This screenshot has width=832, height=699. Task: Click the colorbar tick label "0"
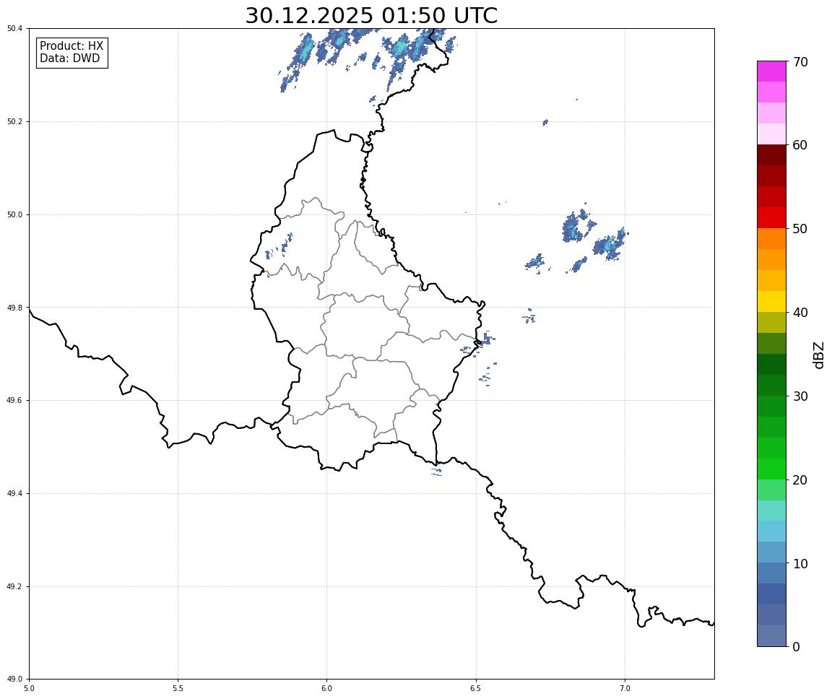[x=796, y=647]
